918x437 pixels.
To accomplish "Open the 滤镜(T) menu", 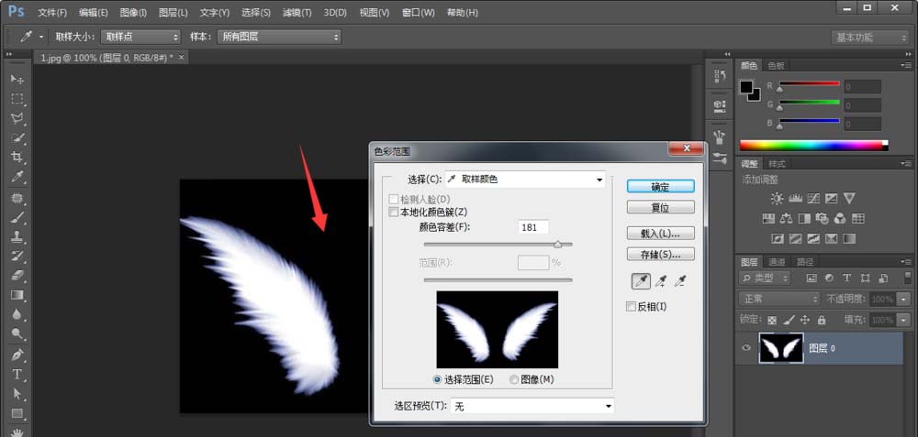I will point(297,13).
